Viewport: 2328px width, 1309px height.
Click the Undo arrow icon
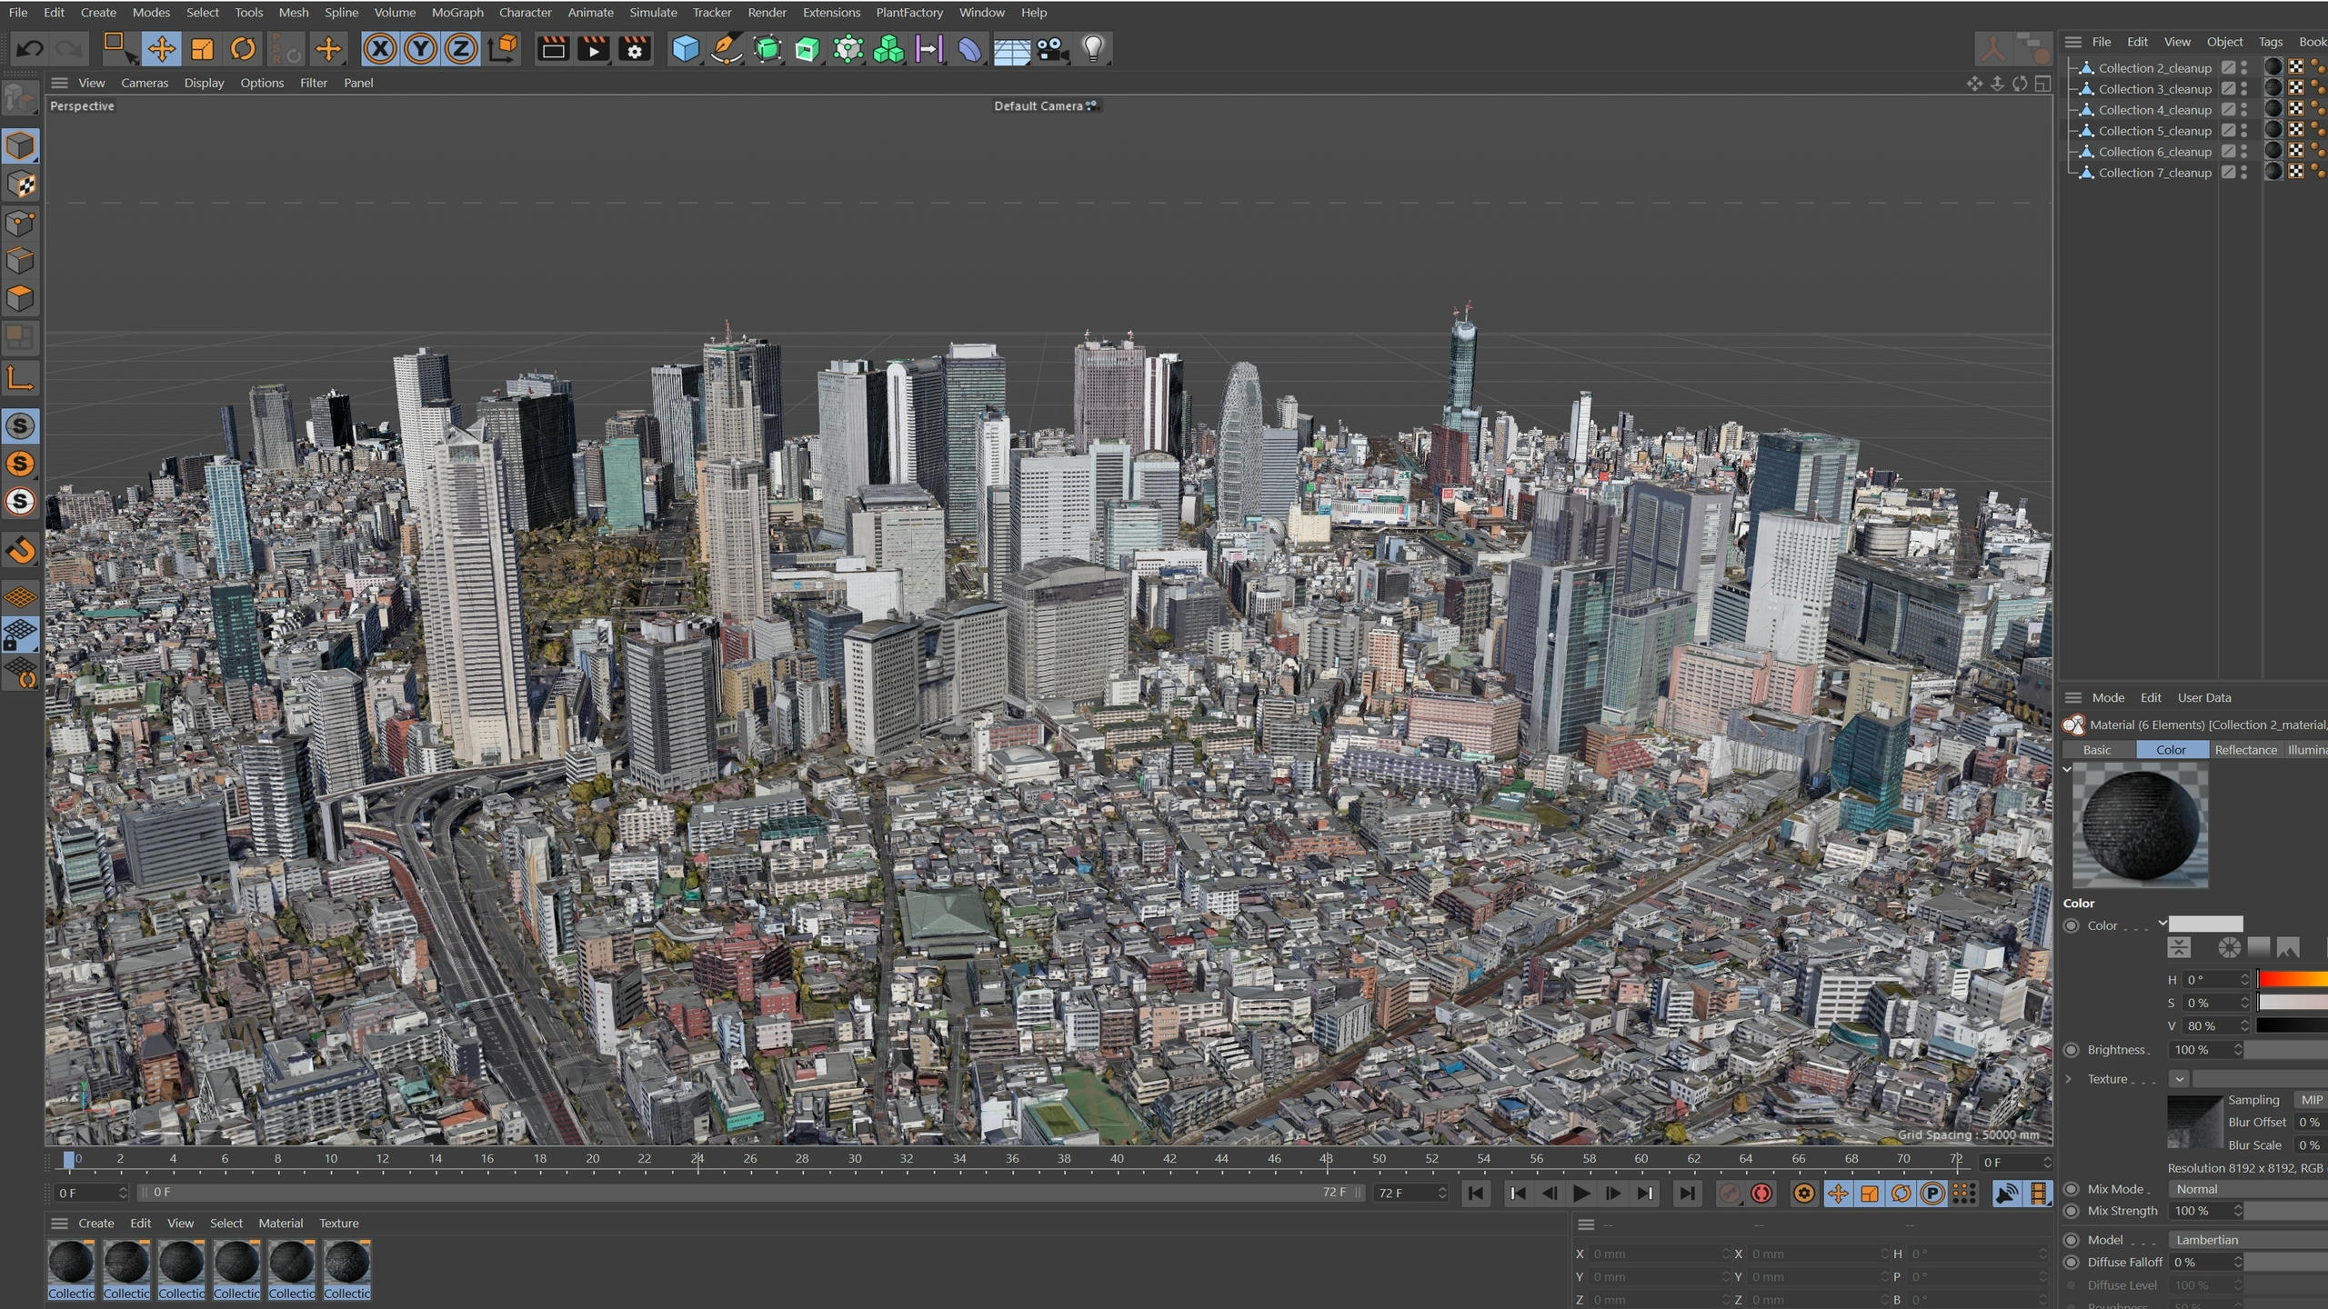[x=29, y=48]
